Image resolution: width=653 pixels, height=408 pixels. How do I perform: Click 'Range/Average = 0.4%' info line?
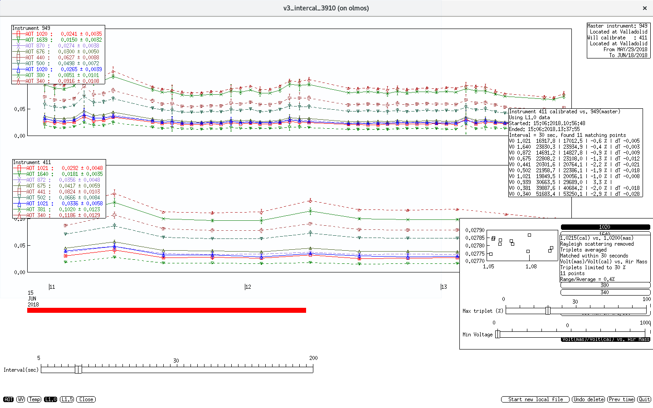pos(587,279)
